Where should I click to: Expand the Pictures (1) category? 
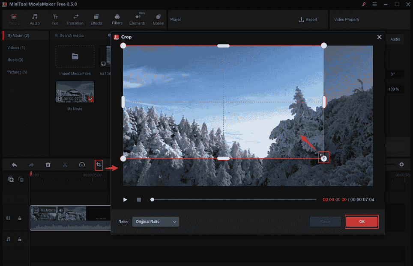pos(17,72)
